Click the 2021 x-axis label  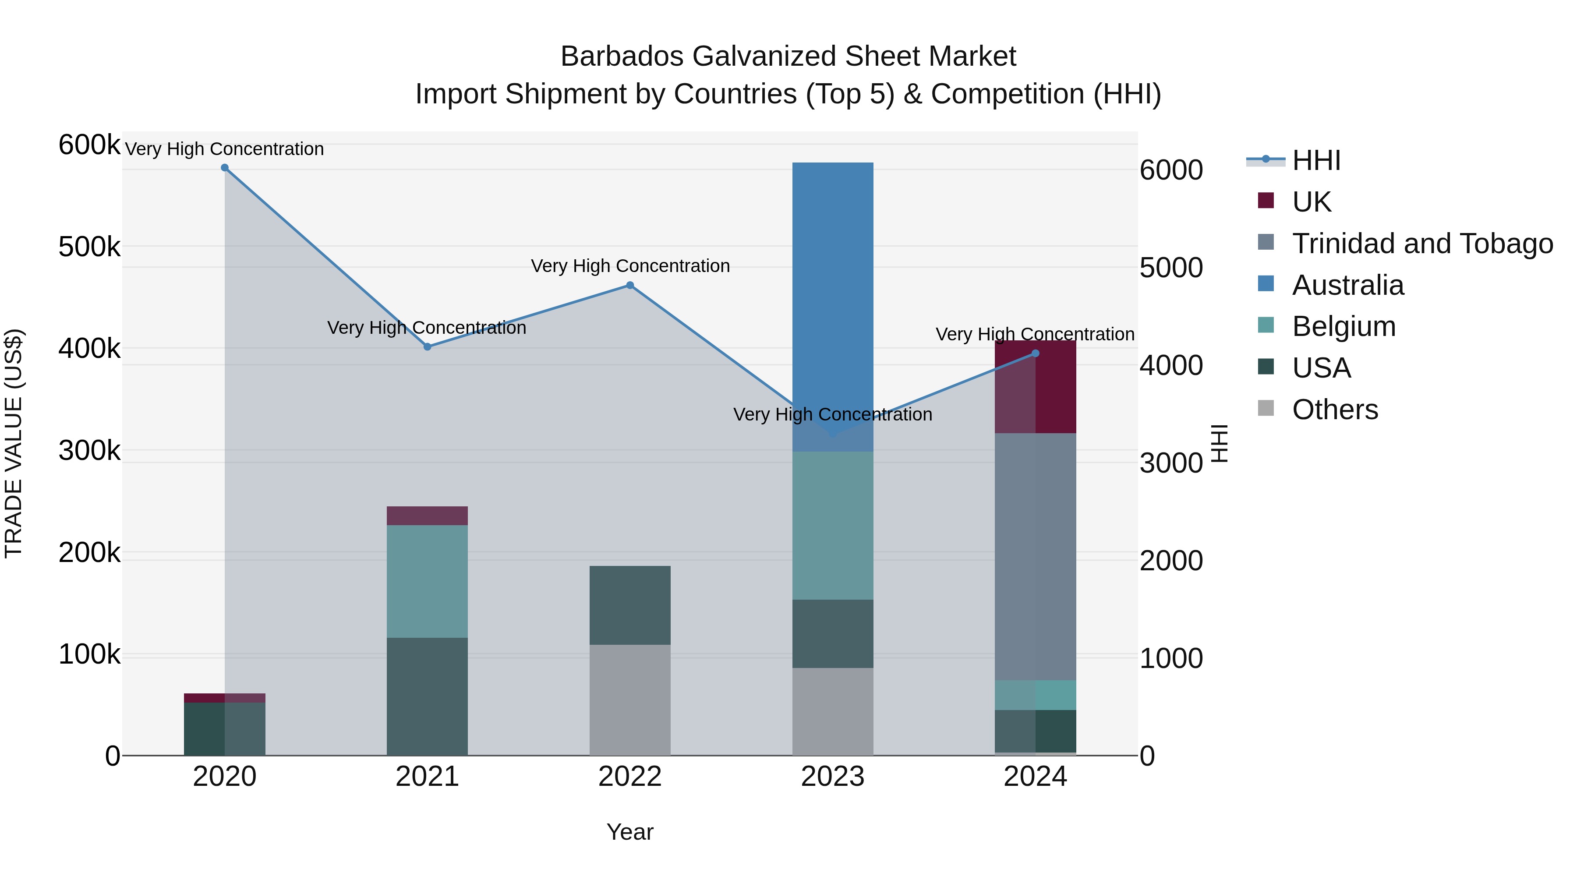click(427, 777)
